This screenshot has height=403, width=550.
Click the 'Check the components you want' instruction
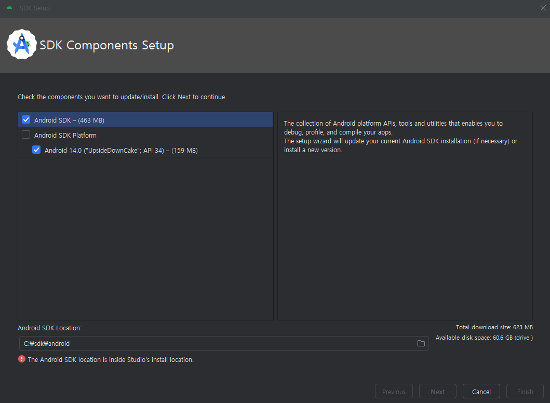(x=122, y=97)
